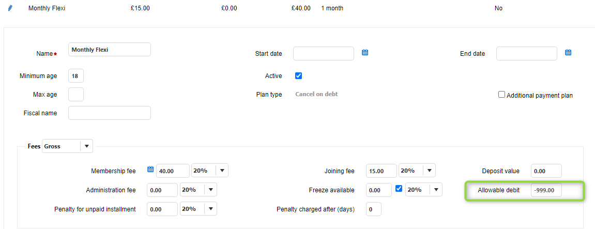Viewport: 595px width, 229px height.
Task: Click the calendar icon beside Membership fee
Action: 150,170
